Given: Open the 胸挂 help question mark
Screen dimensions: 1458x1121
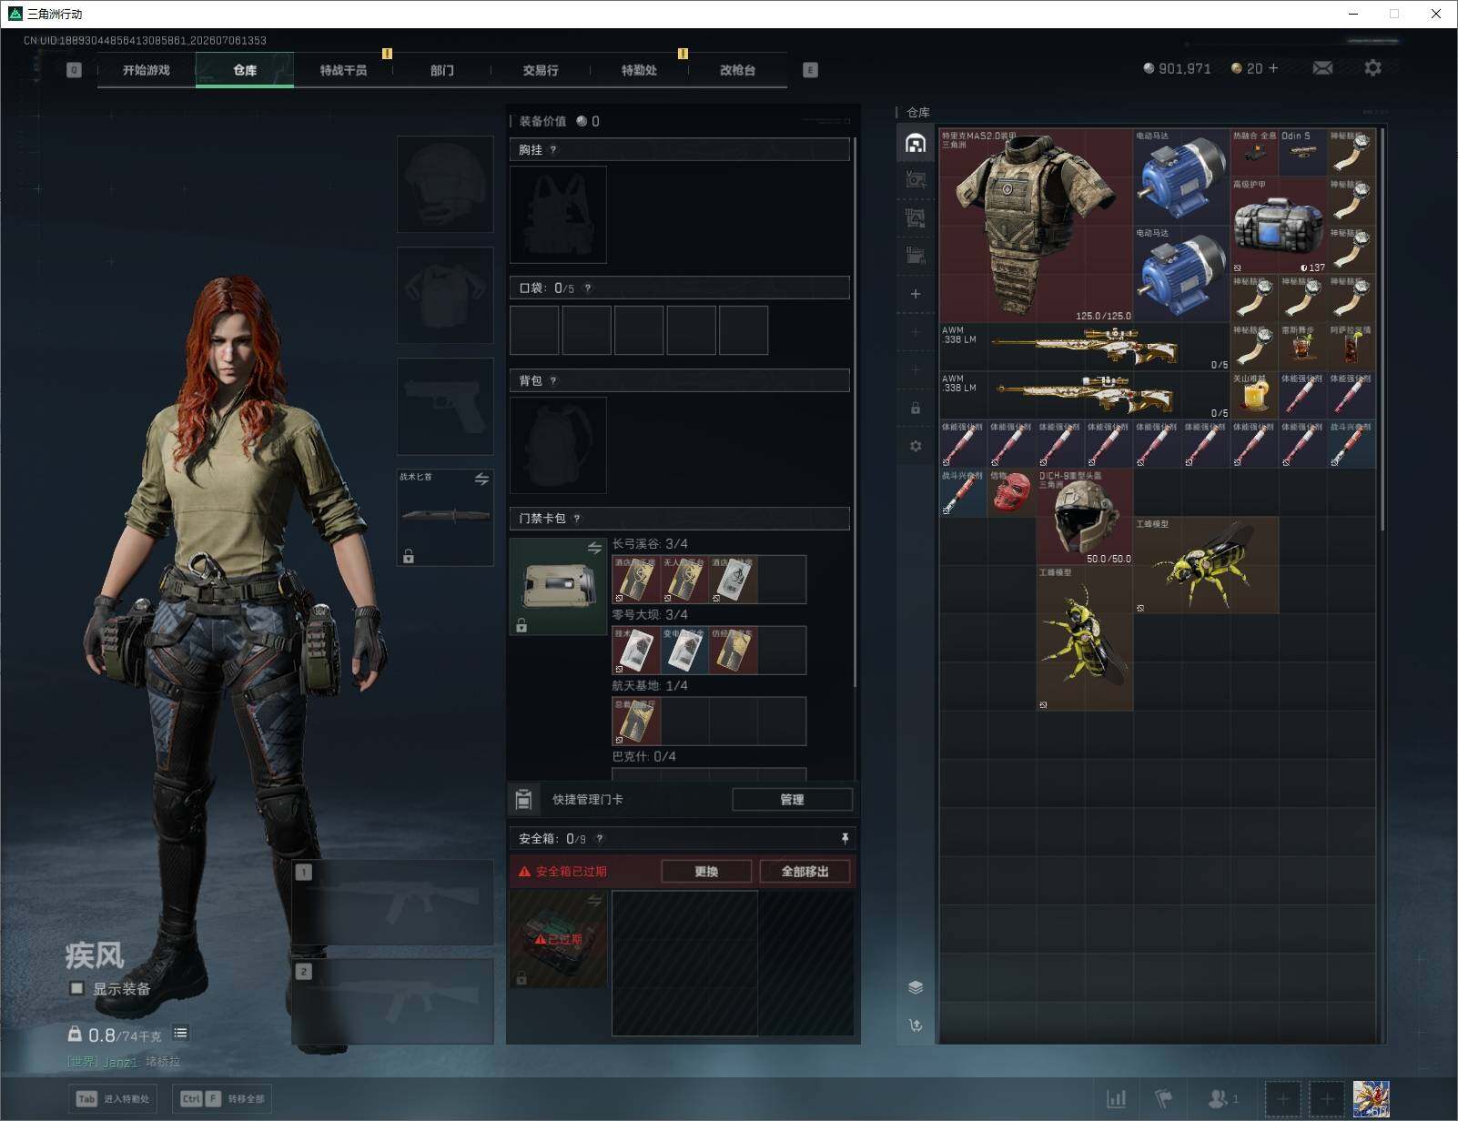Looking at the screenshot, I should coord(552,150).
